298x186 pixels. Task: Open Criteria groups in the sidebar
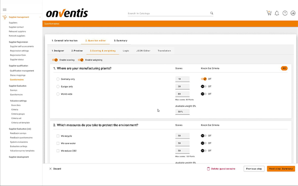[x=18, y=114]
